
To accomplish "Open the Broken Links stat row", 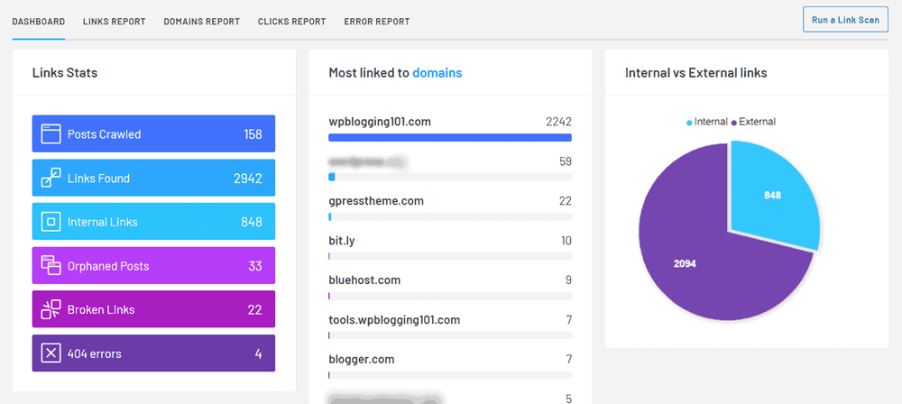I will 153,309.
